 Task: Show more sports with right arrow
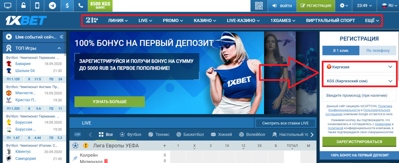pos(312,134)
